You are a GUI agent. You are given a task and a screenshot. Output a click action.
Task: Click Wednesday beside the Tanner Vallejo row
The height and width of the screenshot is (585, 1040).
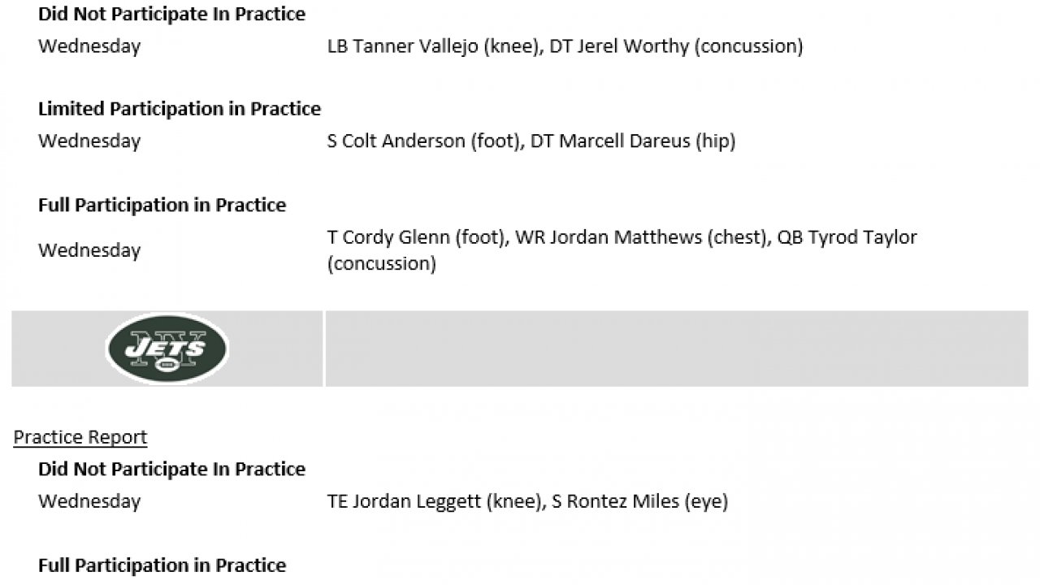89,46
